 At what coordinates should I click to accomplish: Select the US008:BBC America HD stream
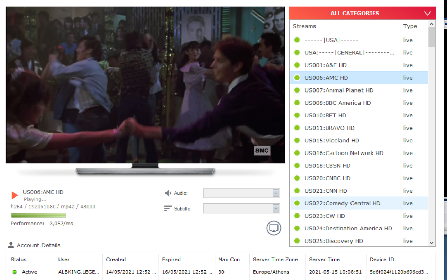tap(359, 103)
